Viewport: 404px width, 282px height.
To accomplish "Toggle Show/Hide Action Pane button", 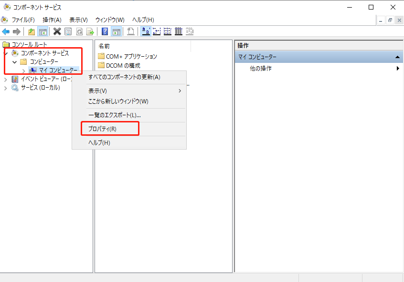I will click(116, 31).
